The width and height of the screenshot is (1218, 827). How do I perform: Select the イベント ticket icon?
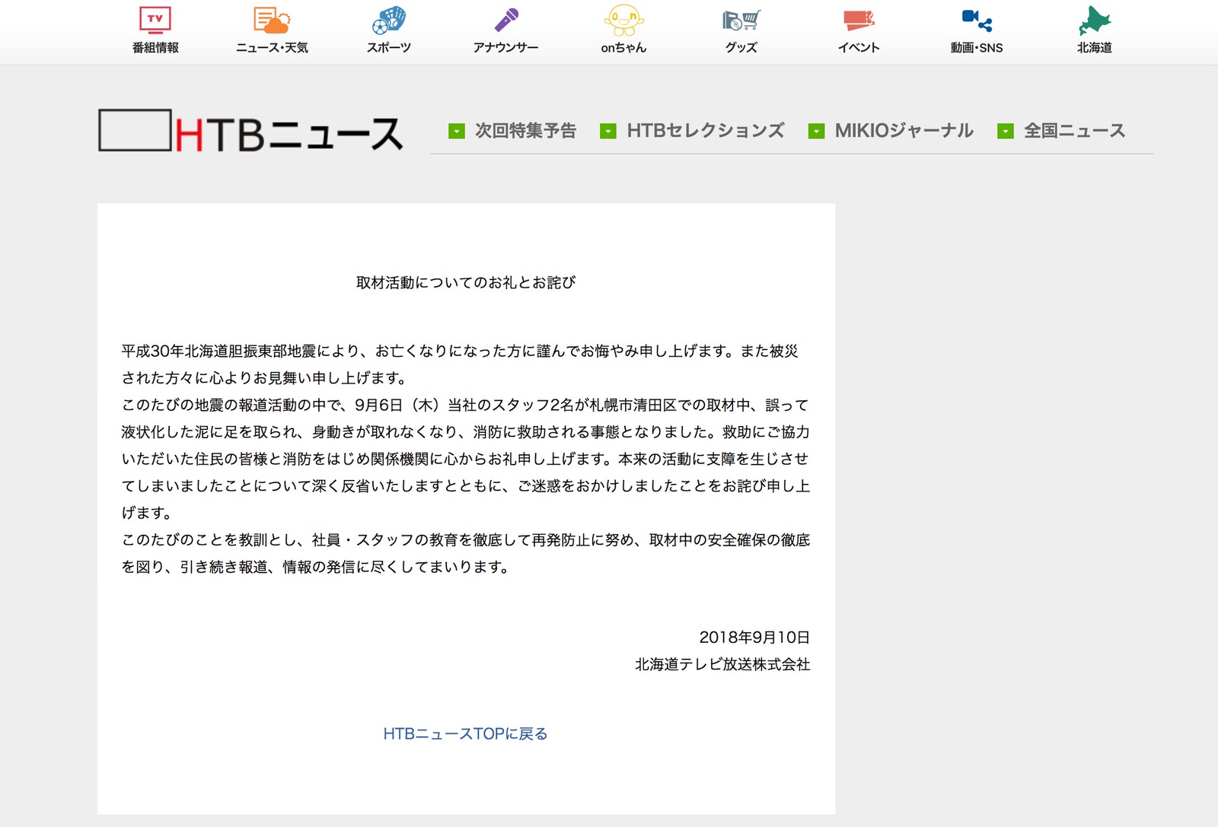[859, 20]
